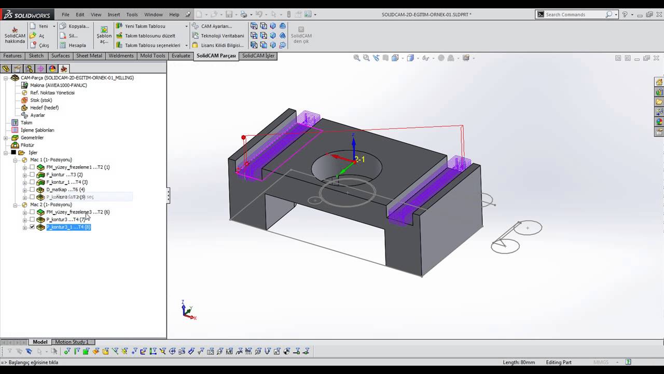Select Hedef (hedef) tree item

pos(40,108)
